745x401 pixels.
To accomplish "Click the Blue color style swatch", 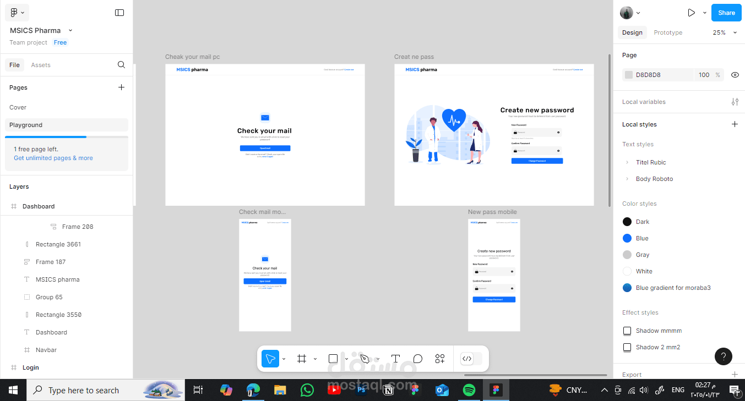I will 627,238.
